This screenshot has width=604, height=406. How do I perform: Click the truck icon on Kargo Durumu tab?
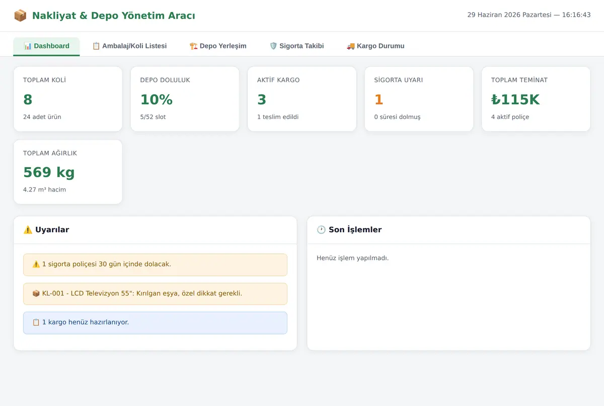[351, 46]
